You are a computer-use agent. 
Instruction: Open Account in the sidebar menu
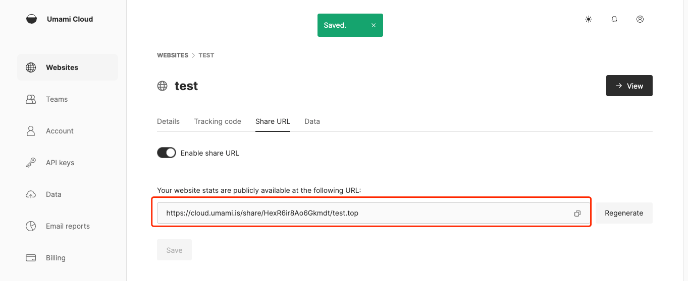click(x=60, y=131)
